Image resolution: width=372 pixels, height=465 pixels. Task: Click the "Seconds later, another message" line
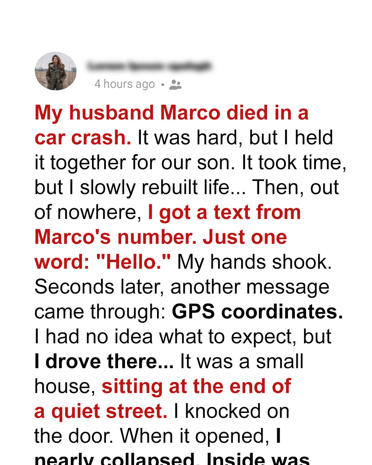(x=182, y=287)
